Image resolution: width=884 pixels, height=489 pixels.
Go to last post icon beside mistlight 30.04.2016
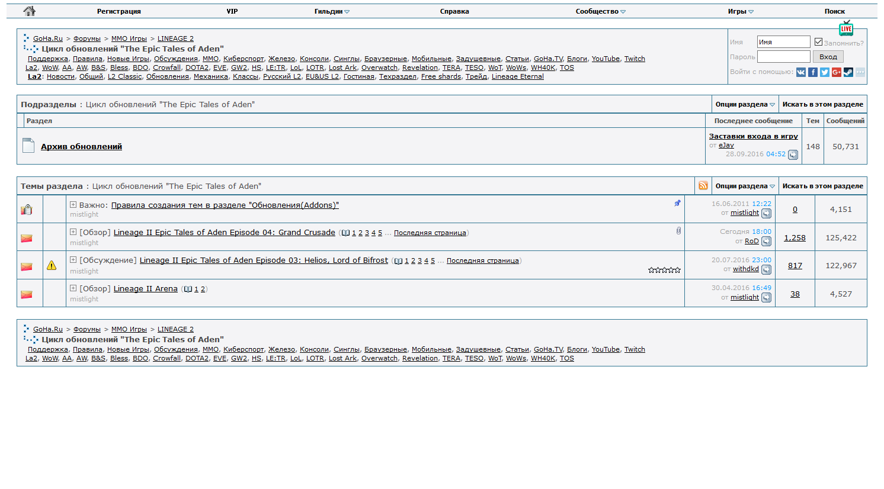(766, 298)
